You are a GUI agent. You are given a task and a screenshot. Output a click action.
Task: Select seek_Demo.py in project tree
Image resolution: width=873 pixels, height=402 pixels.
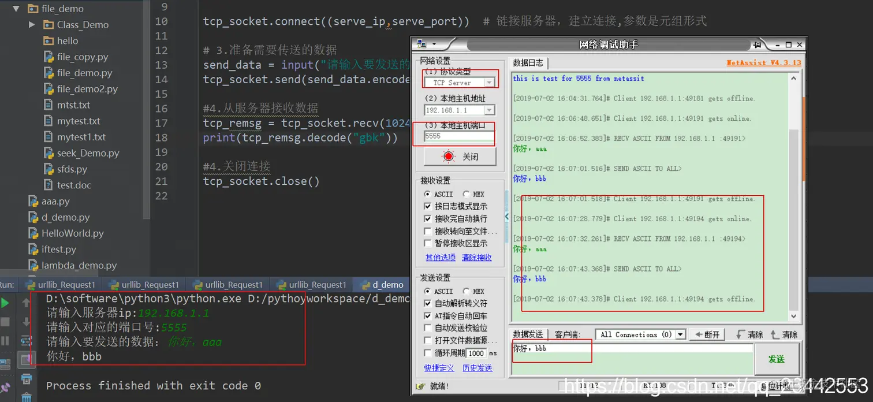point(88,153)
